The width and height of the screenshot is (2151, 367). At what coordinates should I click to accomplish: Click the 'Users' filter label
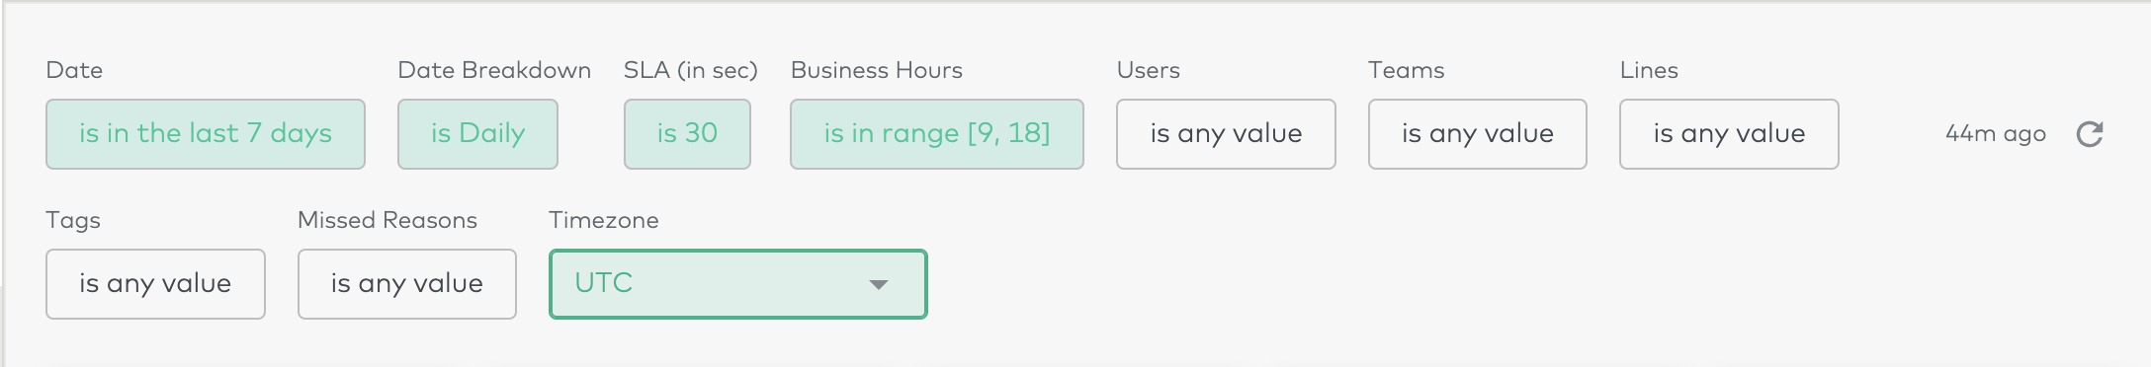(x=1148, y=70)
